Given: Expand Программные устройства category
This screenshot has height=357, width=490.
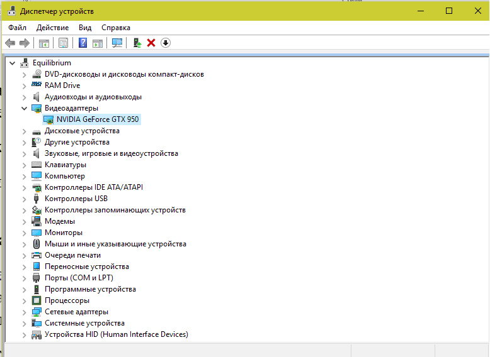Looking at the screenshot, I should [24, 290].
